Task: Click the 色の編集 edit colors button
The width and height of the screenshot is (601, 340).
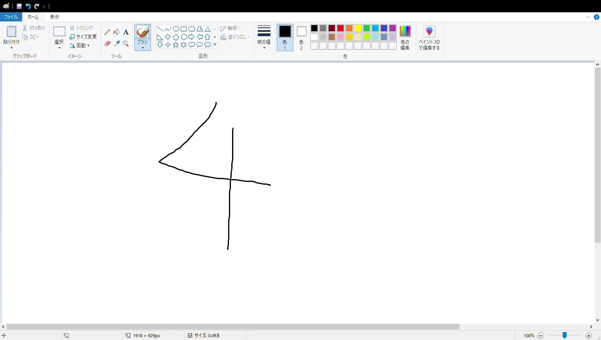Action: click(x=405, y=38)
